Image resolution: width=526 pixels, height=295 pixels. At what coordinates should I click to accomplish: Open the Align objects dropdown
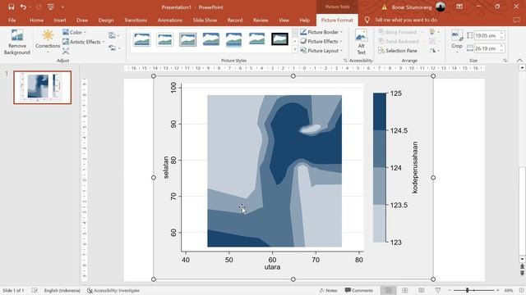point(435,32)
